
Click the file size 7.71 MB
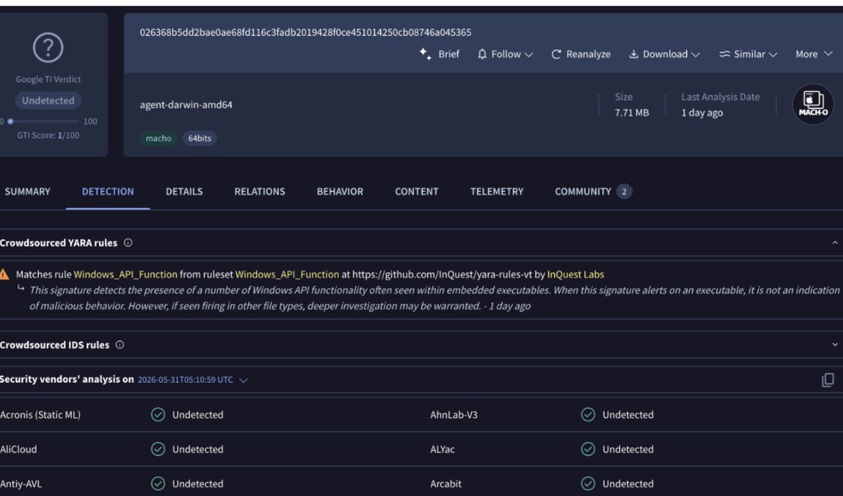click(632, 112)
